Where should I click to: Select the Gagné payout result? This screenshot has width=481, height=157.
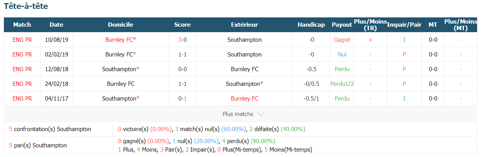click(342, 39)
